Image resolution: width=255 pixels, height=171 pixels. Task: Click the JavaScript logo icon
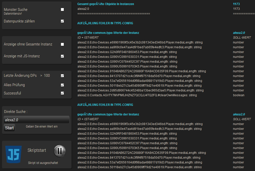pos(13,154)
